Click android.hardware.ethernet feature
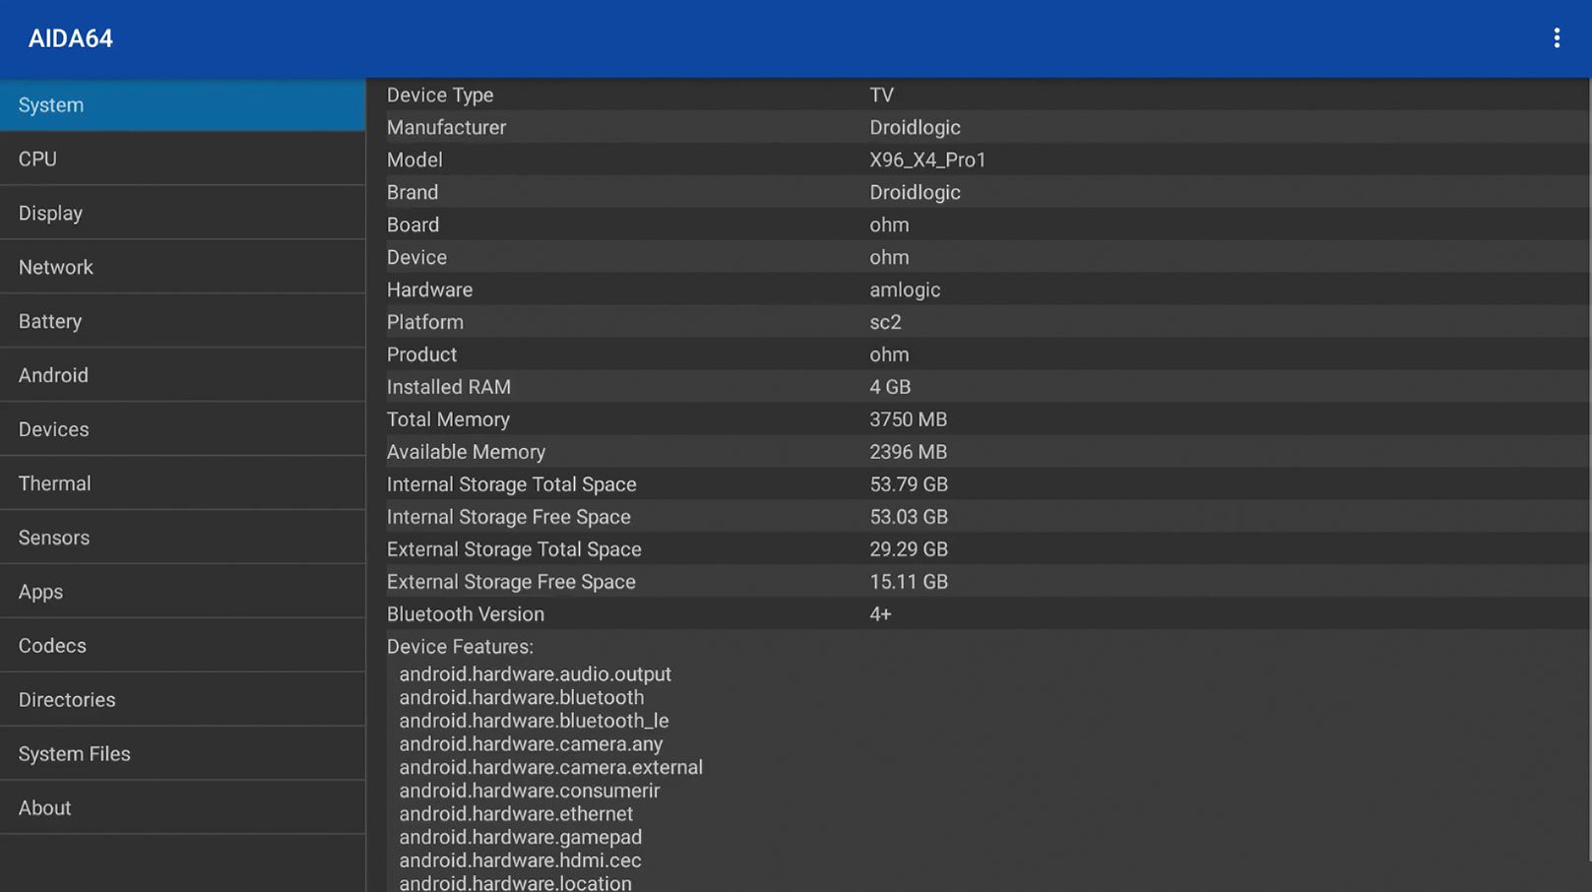1592x892 pixels. 517,814
